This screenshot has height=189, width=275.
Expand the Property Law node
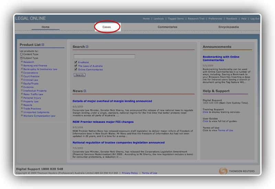(x=22, y=101)
